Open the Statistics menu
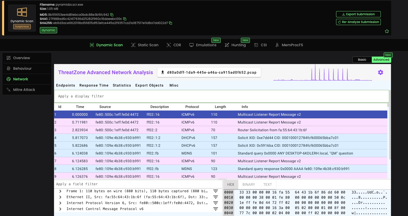 122,85
